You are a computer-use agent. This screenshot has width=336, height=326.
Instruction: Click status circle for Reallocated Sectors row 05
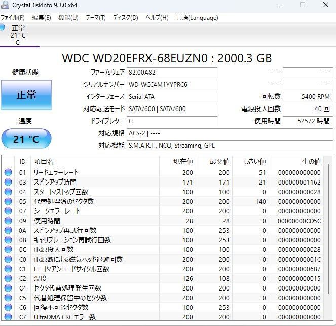tap(8, 201)
